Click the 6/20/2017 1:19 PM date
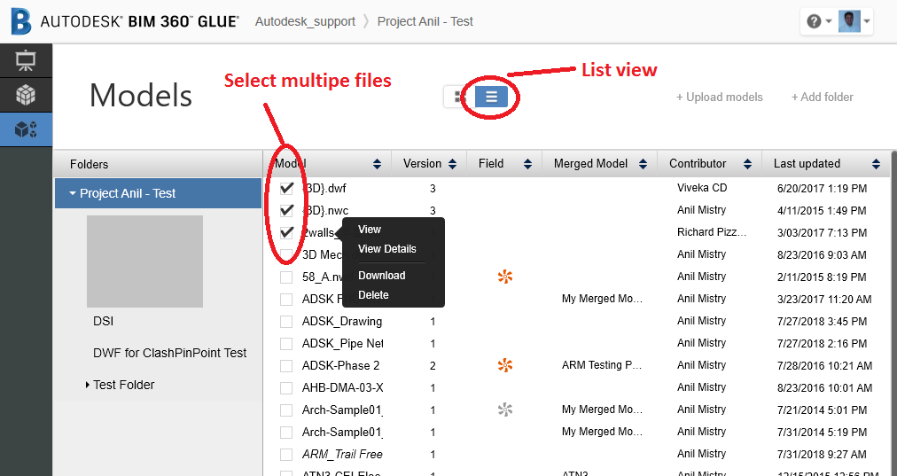897x476 pixels. click(822, 188)
